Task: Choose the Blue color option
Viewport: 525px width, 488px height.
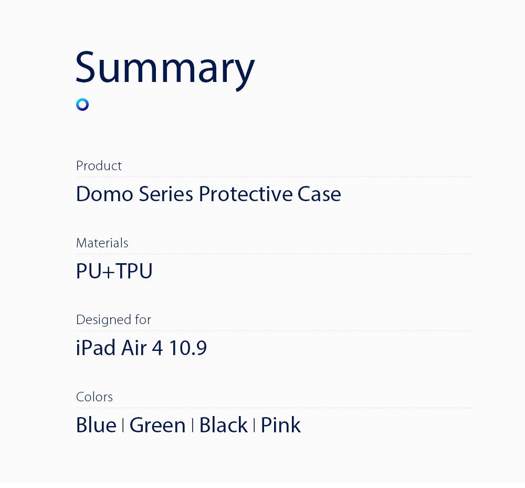Action: 96,425
